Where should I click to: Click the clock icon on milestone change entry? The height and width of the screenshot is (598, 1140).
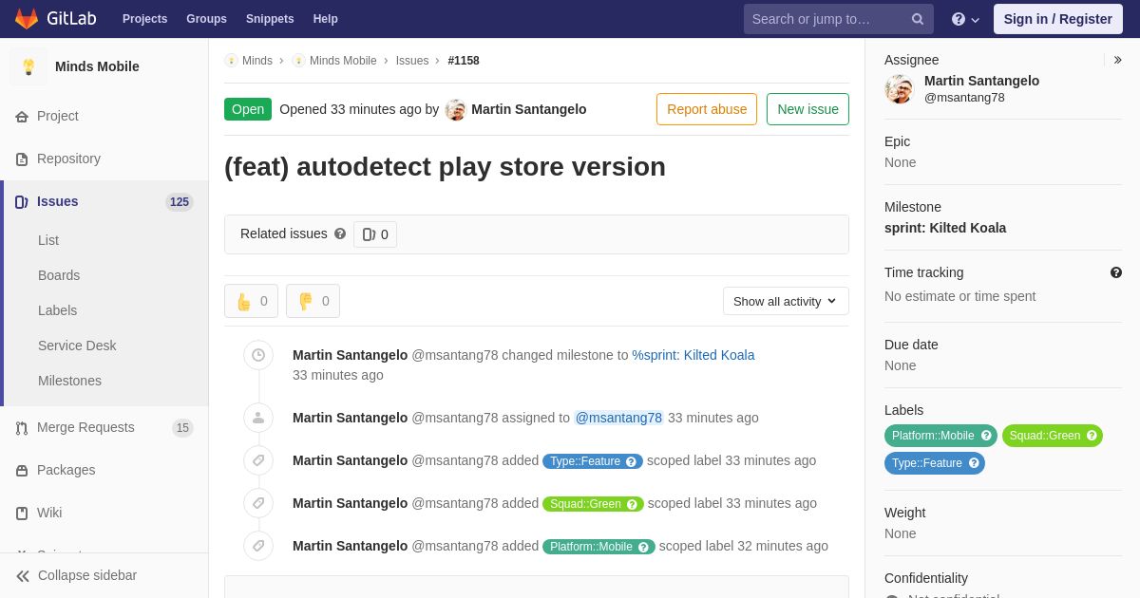(x=258, y=355)
